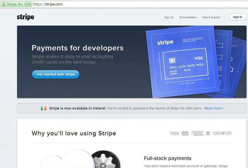The width and height of the screenshot is (248, 168).
Task: Click the American Express logo
Action: click(x=197, y=134)
